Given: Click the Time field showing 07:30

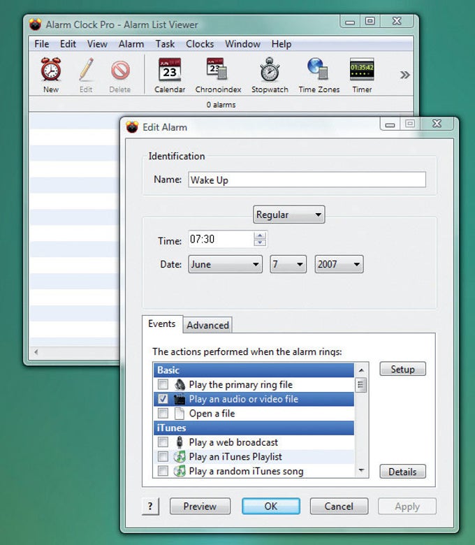Looking at the screenshot, I should click(x=221, y=239).
